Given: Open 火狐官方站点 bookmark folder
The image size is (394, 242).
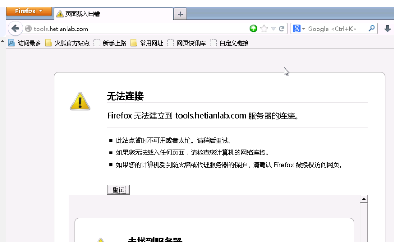Looking at the screenshot, I should click(x=67, y=43).
